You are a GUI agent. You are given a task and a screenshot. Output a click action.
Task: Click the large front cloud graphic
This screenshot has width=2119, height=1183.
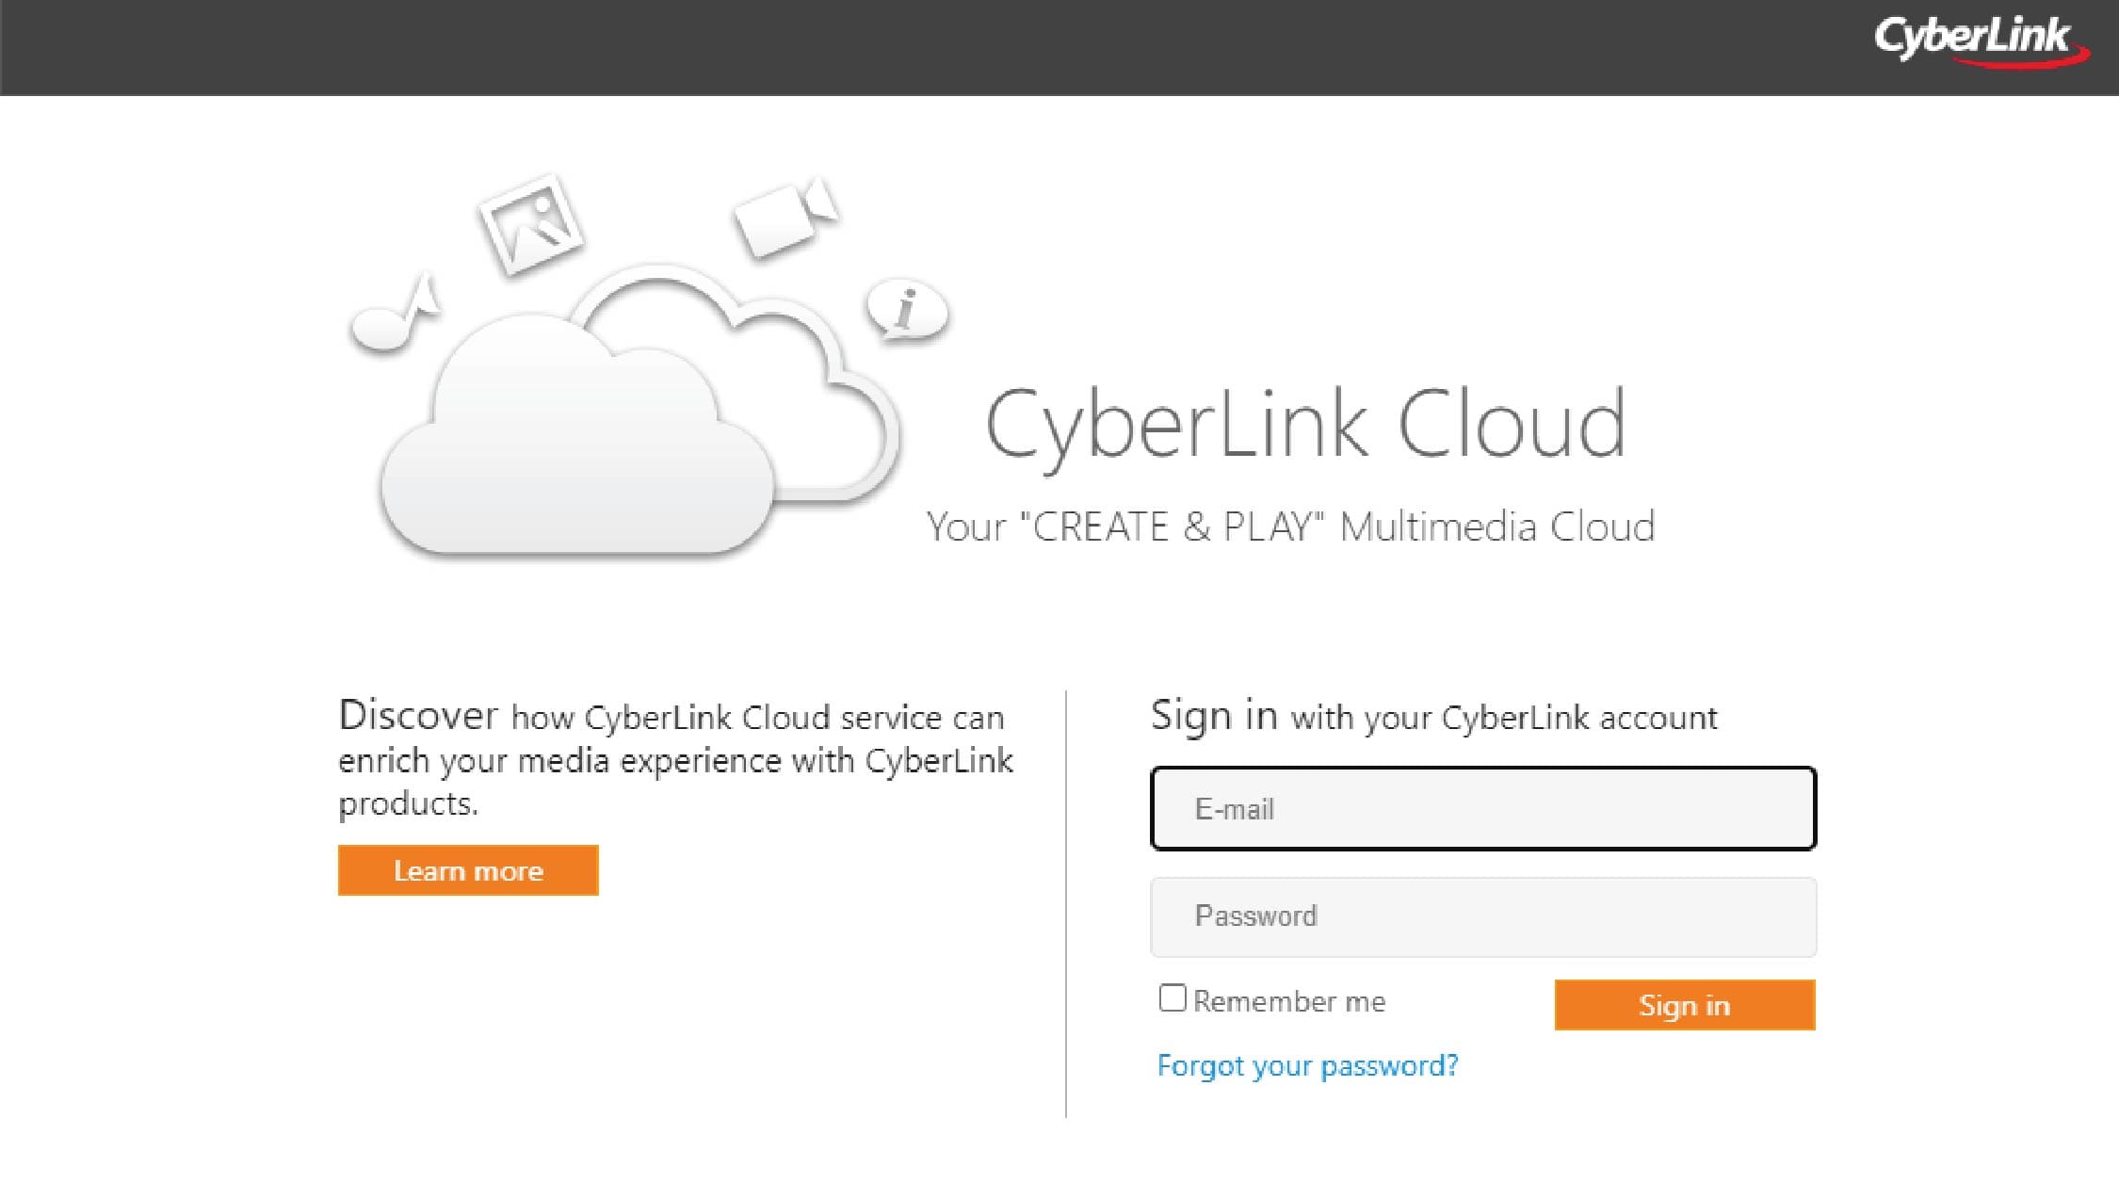point(574,438)
